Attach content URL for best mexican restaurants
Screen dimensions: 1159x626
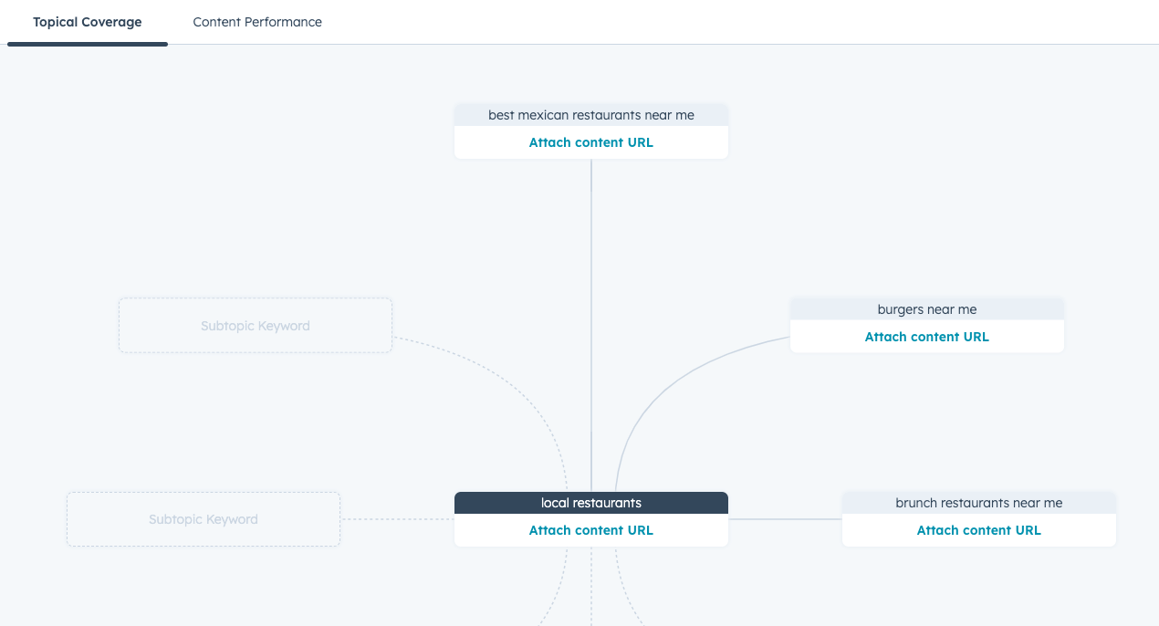tap(590, 142)
